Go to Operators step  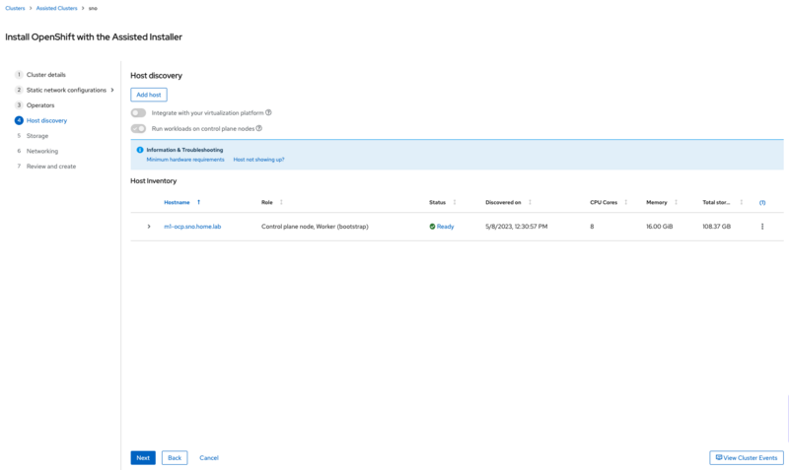coord(40,105)
